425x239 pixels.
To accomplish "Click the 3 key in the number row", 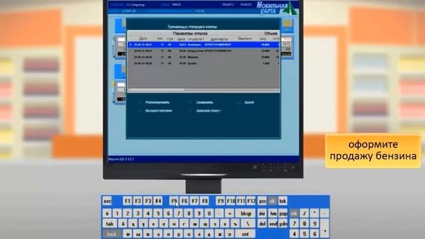I will [x=137, y=214].
